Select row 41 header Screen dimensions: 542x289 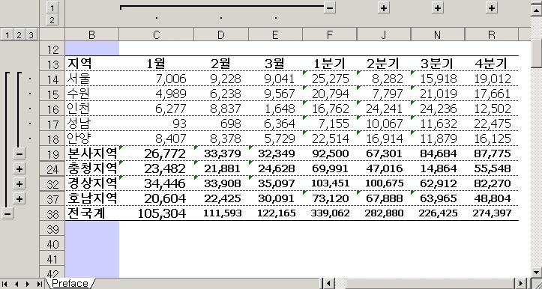[x=52, y=259]
